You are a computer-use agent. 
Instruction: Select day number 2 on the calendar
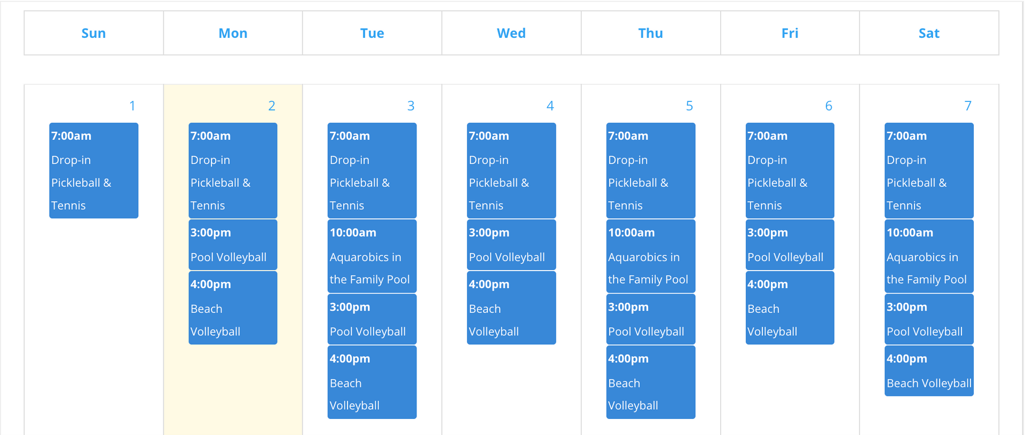(272, 106)
